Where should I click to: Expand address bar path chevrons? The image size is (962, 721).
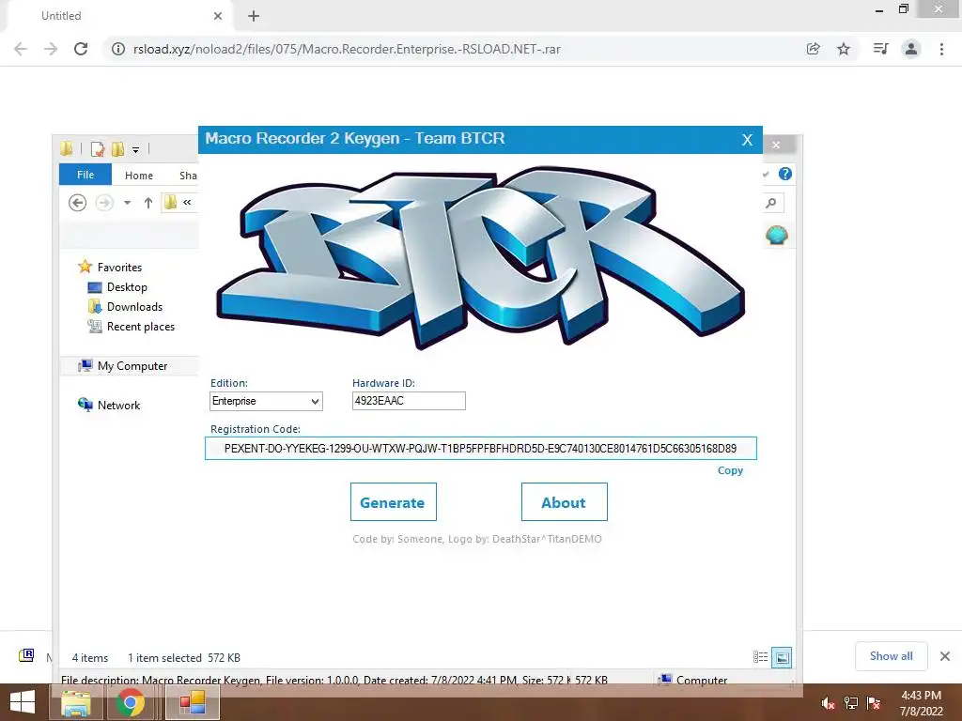(x=187, y=202)
